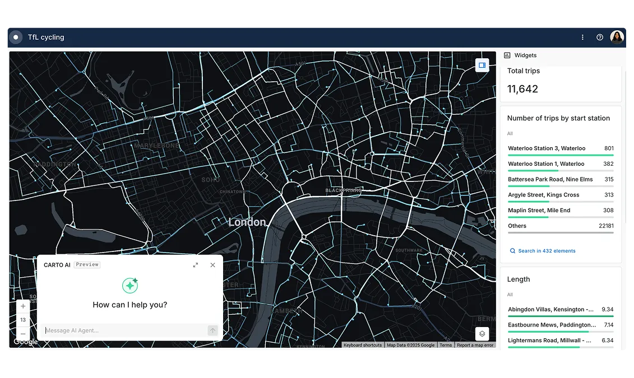Collapse the Total trips widget

524,71
